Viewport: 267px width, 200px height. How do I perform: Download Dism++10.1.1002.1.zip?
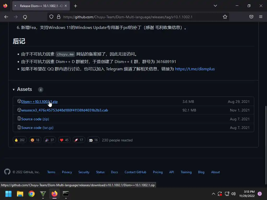(x=39, y=102)
